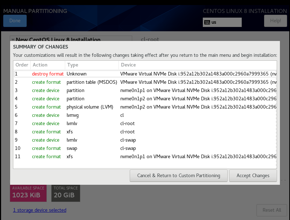
Task: Select row 10 create format swap
Action: [145, 148]
